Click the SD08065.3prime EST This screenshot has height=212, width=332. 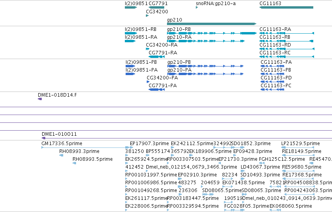click(244, 195)
